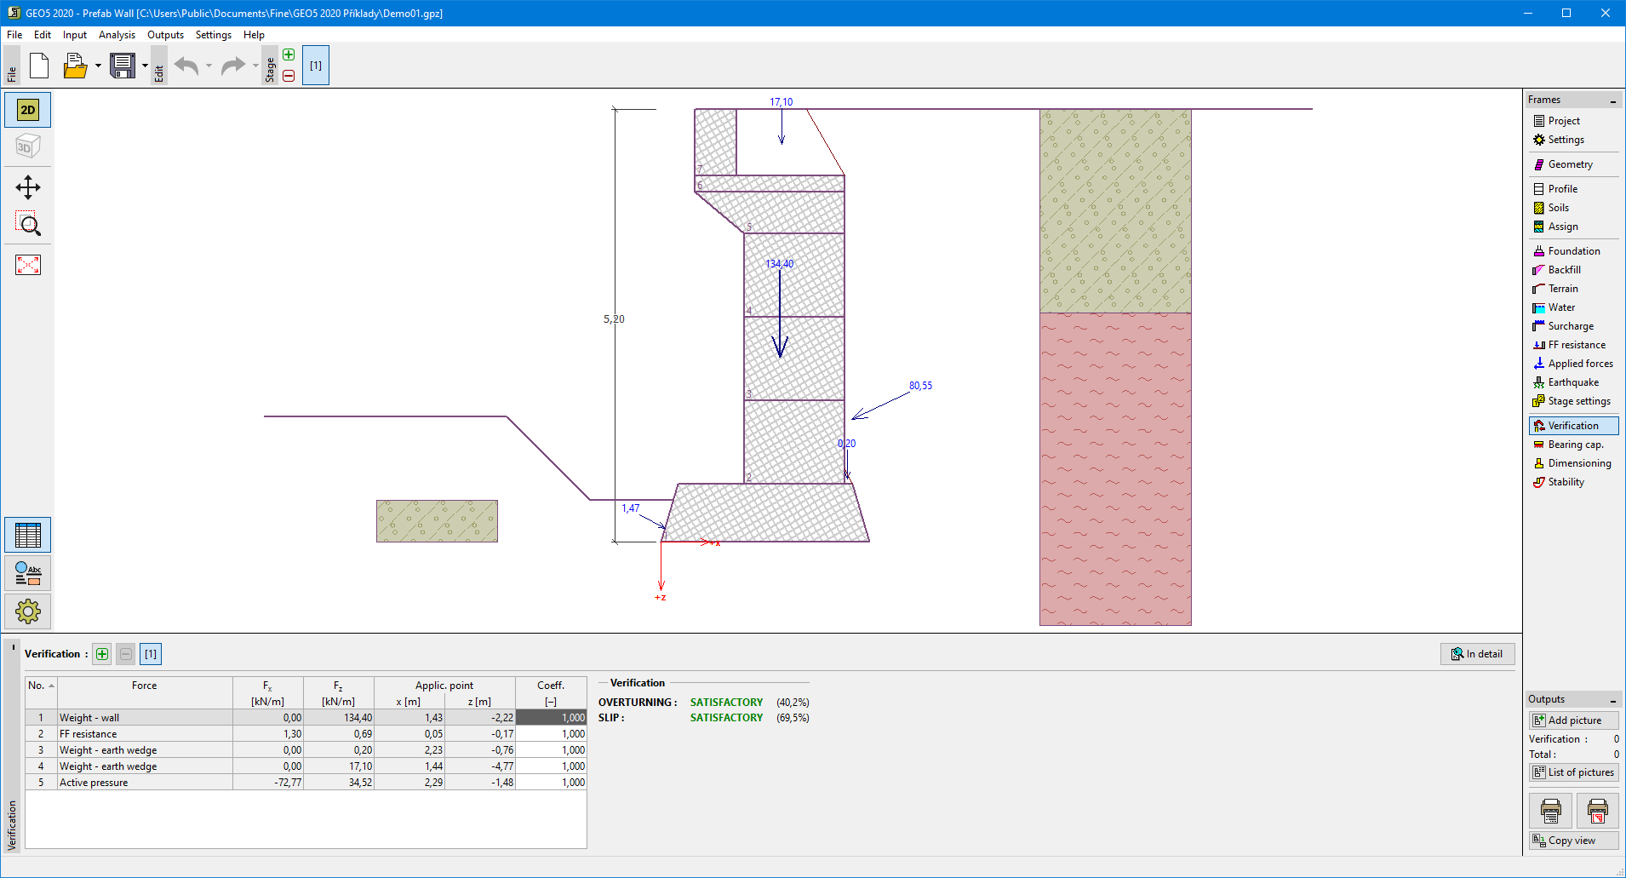
Task: Click the fit-to-window zoom extents icon
Action: coord(28,265)
